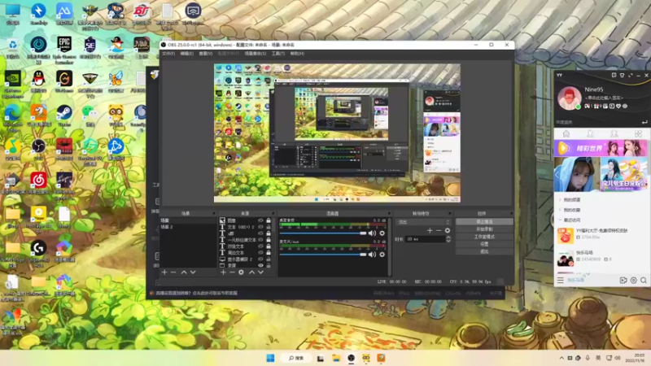Open source properties gear in Sources toolbar
This screenshot has height=366, width=651.
[x=241, y=272]
